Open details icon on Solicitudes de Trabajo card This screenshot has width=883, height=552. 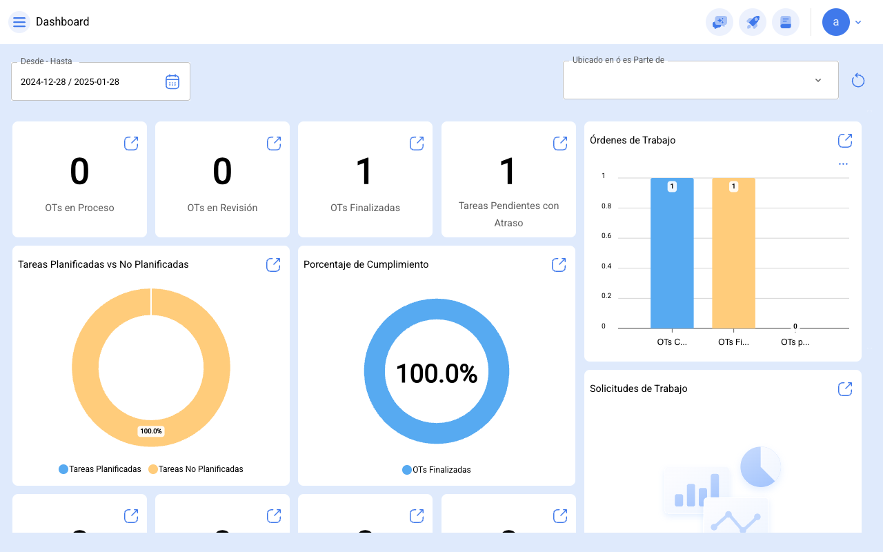(x=845, y=389)
